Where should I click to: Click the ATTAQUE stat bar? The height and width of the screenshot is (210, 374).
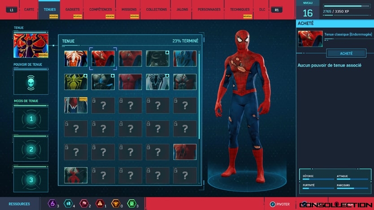tap(352, 179)
